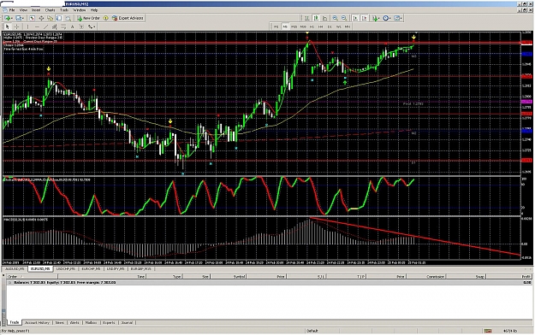Open the Tools menu
Screen dimensions: 535x335
[x=64, y=10]
